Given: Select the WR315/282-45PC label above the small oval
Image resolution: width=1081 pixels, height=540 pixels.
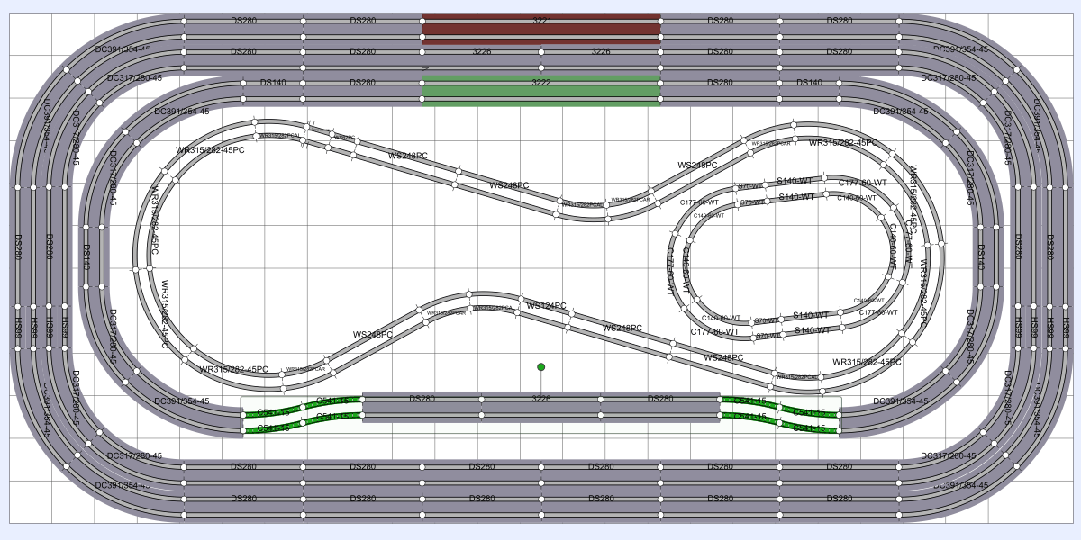Looking at the screenshot, I should [x=843, y=143].
